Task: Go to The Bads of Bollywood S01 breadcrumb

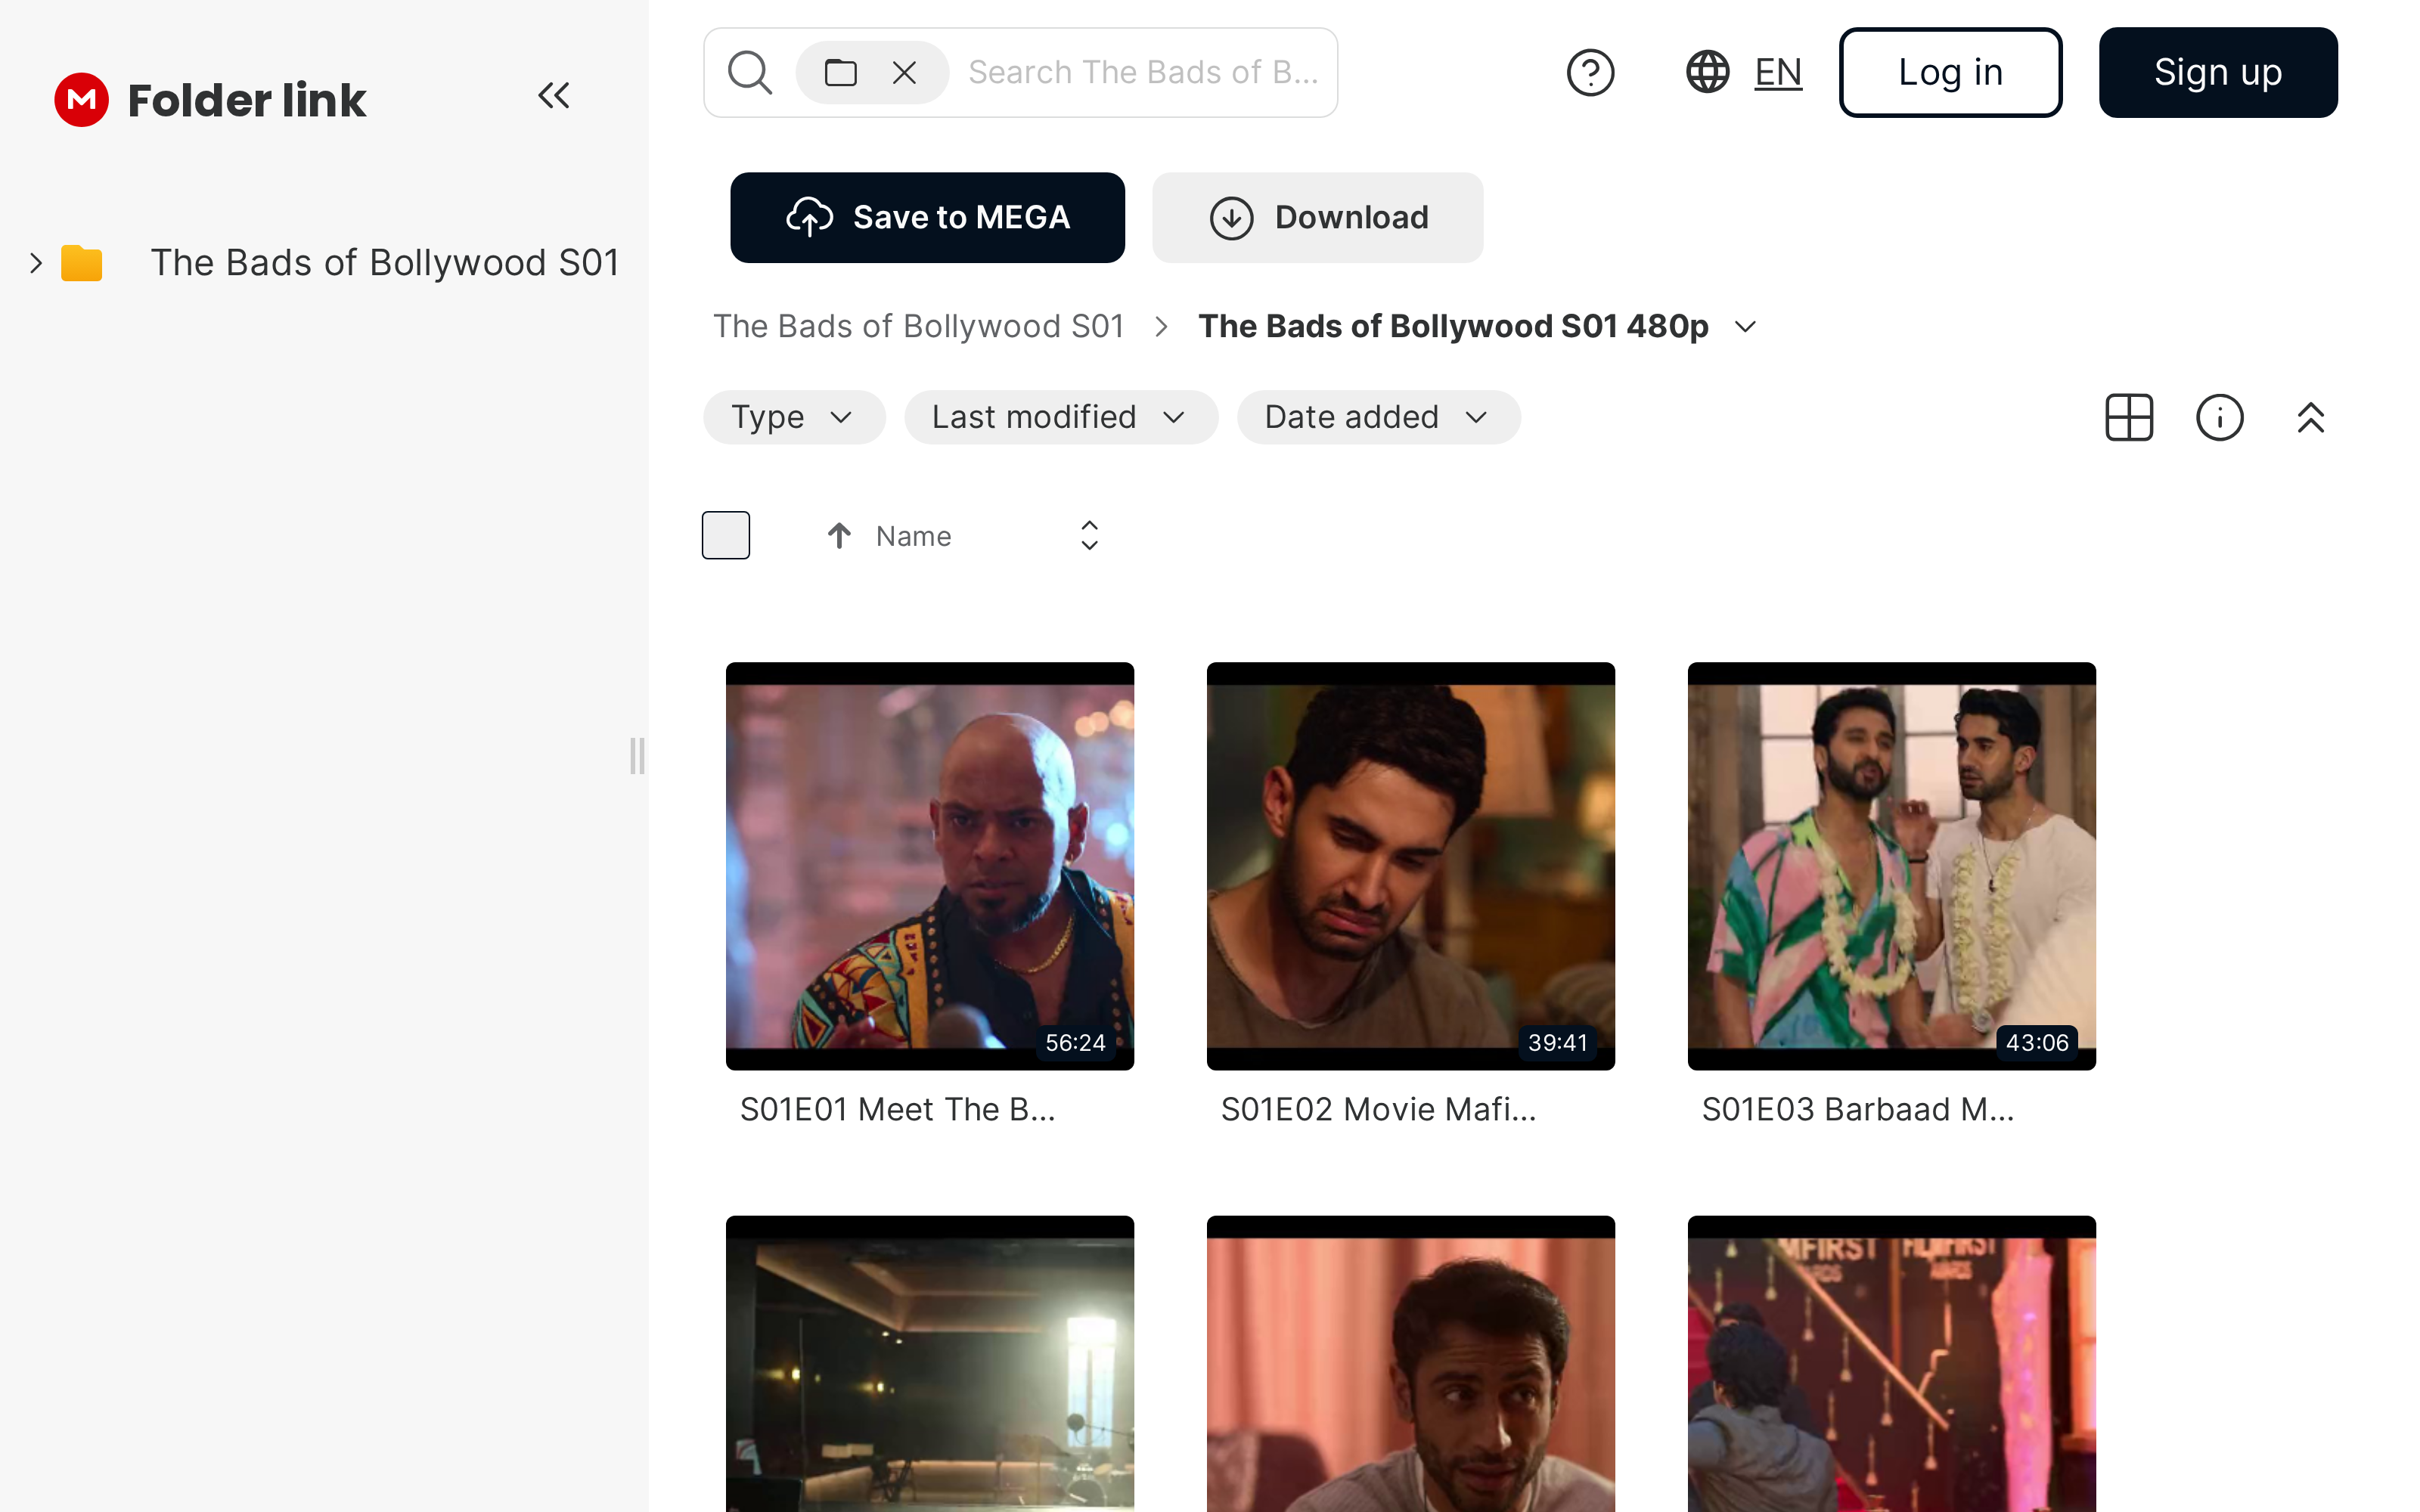Action: click(x=918, y=326)
